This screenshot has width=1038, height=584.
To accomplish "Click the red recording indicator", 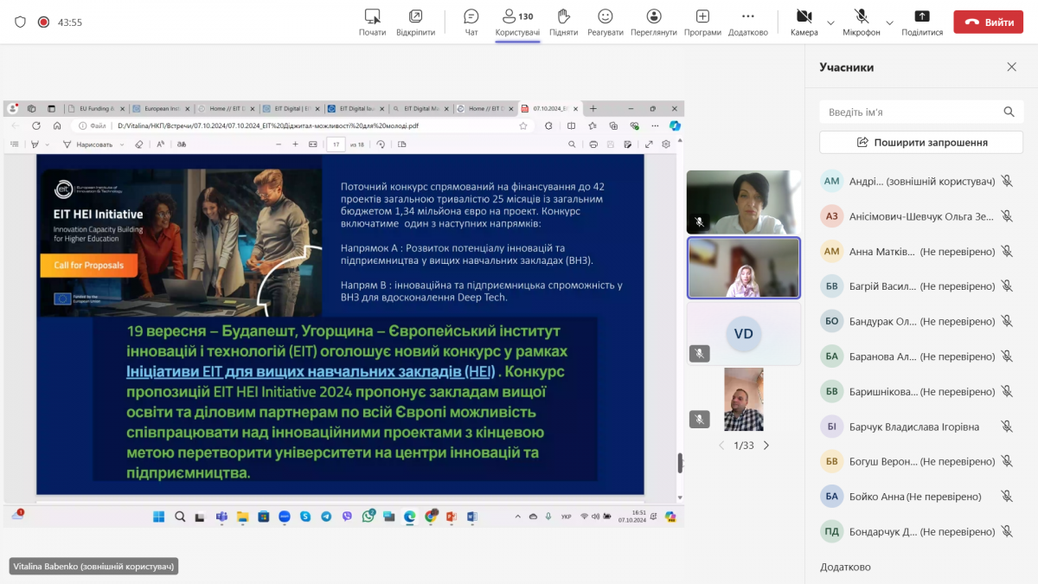I will click(x=43, y=22).
